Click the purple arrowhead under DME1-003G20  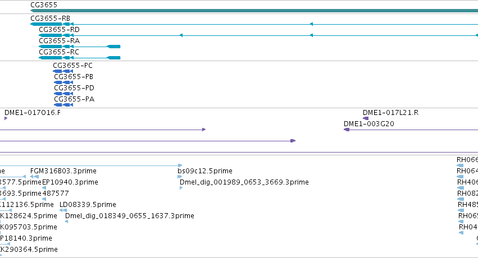pyautogui.click(x=347, y=130)
